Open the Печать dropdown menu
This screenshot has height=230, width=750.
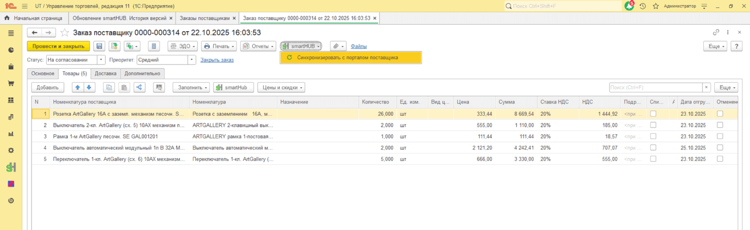(x=219, y=46)
